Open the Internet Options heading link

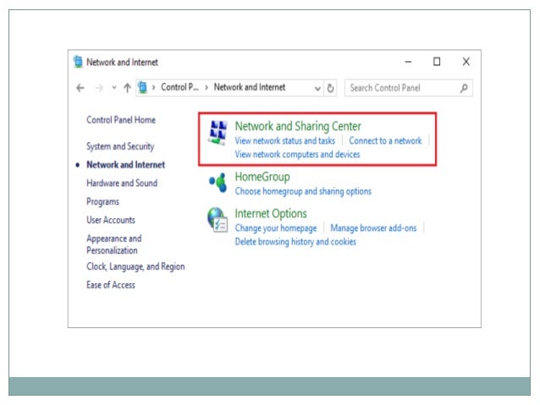click(271, 214)
